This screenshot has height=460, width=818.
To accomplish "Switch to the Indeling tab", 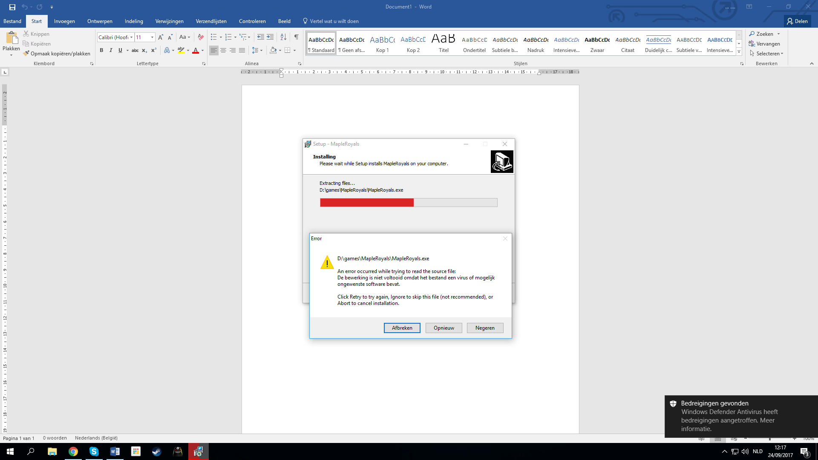I will pyautogui.click(x=134, y=21).
